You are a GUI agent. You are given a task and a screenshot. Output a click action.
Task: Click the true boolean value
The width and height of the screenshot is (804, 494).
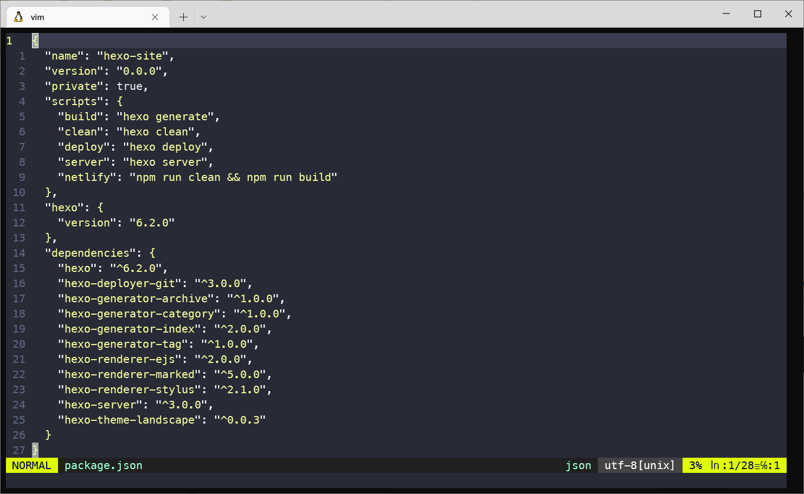coord(130,86)
